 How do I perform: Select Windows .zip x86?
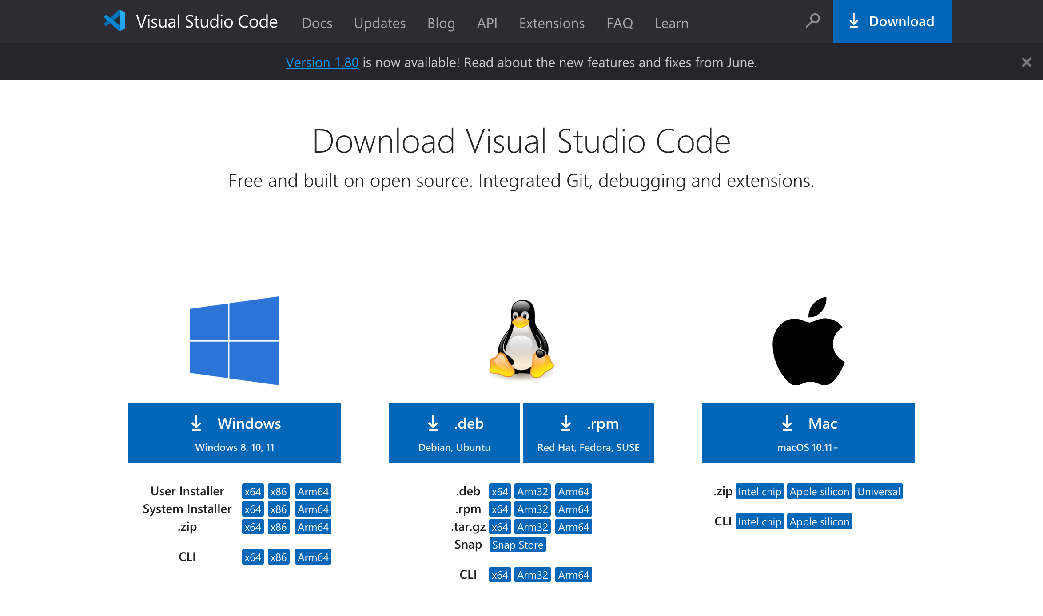279,527
